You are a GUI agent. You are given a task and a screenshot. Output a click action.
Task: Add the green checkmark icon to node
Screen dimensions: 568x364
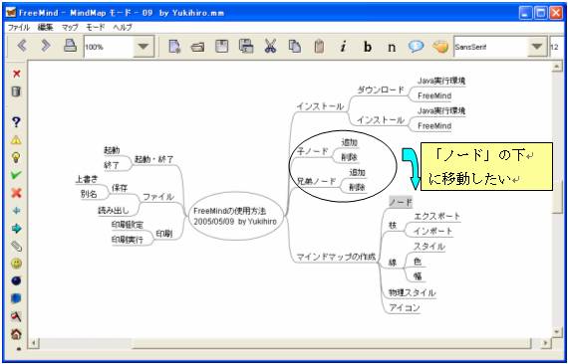pos(16,175)
